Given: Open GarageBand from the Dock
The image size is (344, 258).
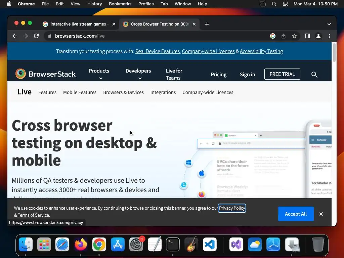Looking at the screenshot, I should pos(191,245).
